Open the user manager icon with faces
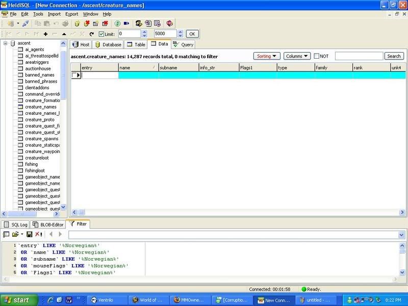The width and height of the screenshot is (408, 306). point(139,23)
